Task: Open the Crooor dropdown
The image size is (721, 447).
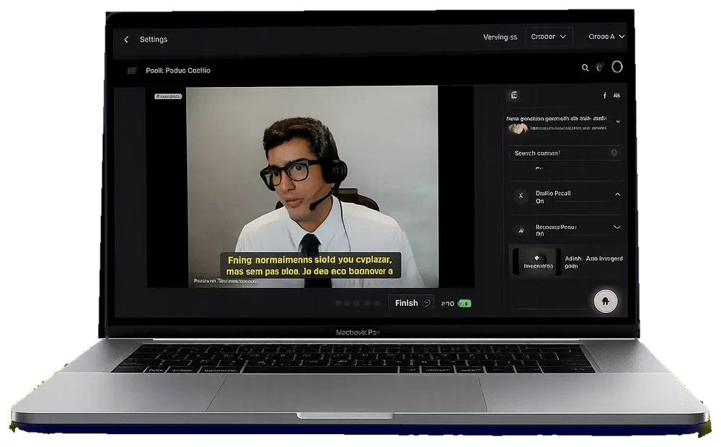Action: point(549,37)
